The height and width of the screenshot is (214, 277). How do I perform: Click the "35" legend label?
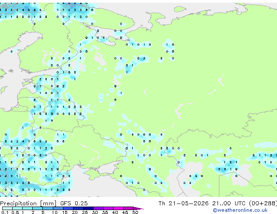pyautogui.click(x=105, y=212)
